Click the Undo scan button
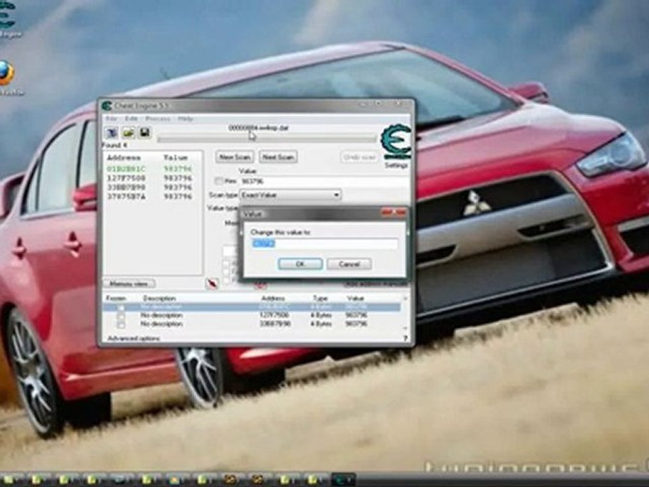The height and width of the screenshot is (487, 649). tap(359, 157)
